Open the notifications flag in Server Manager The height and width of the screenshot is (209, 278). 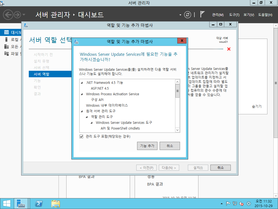coord(202,14)
